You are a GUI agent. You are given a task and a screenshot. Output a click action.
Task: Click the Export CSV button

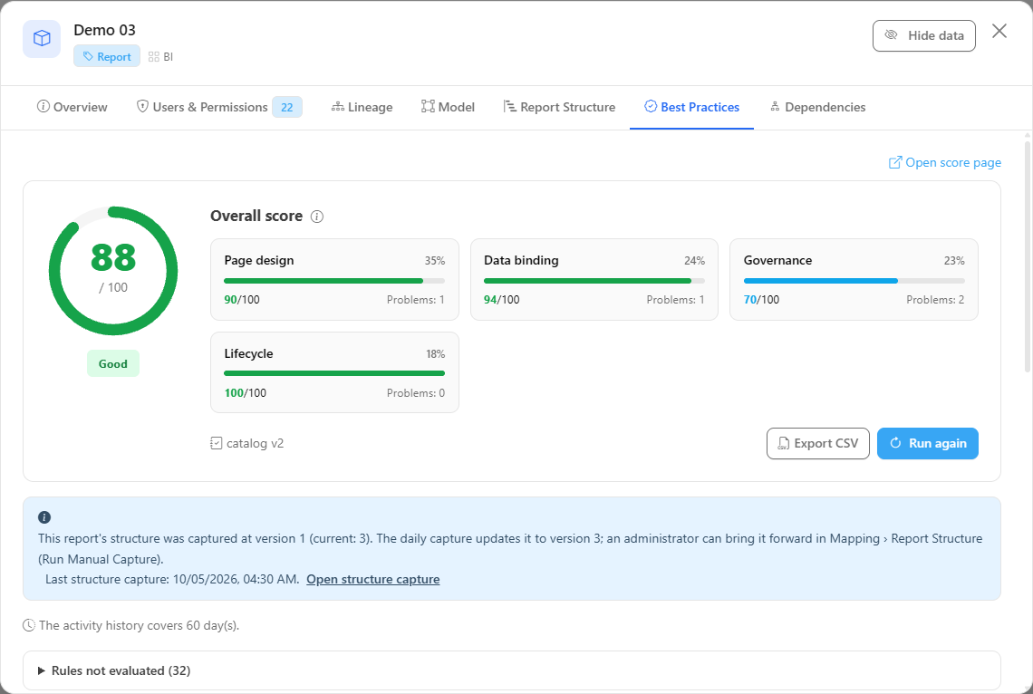(x=818, y=443)
